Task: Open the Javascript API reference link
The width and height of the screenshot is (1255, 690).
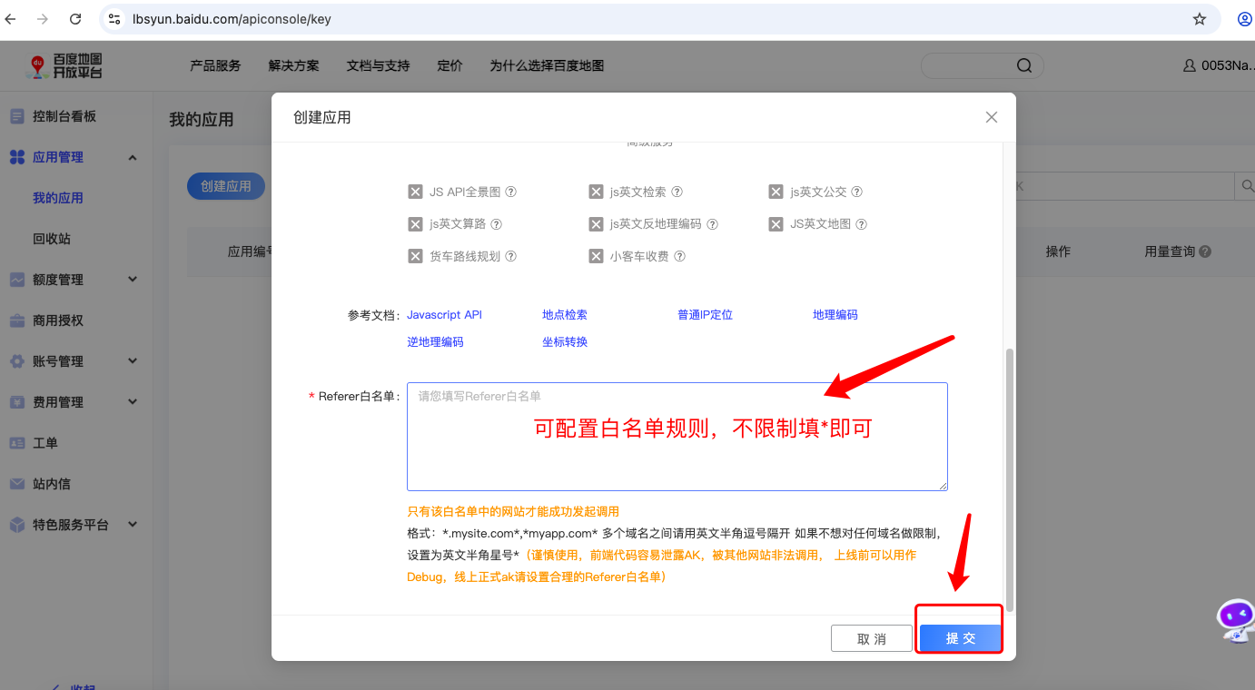Action: pyautogui.click(x=444, y=315)
